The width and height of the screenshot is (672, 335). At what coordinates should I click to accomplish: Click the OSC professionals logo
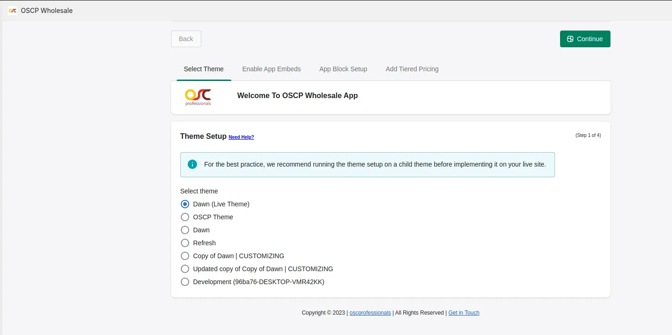pyautogui.click(x=198, y=97)
